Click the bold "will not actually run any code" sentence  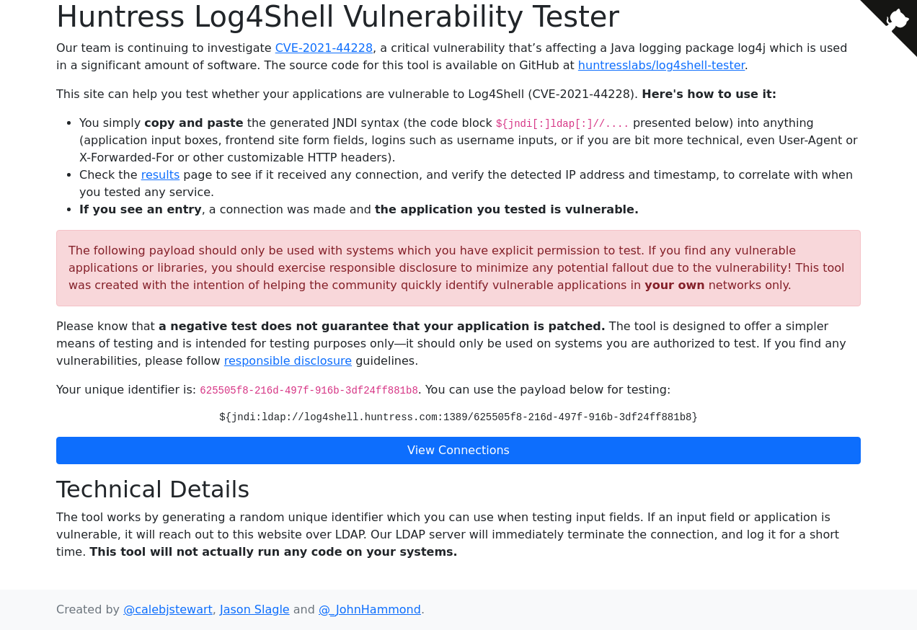point(273,552)
